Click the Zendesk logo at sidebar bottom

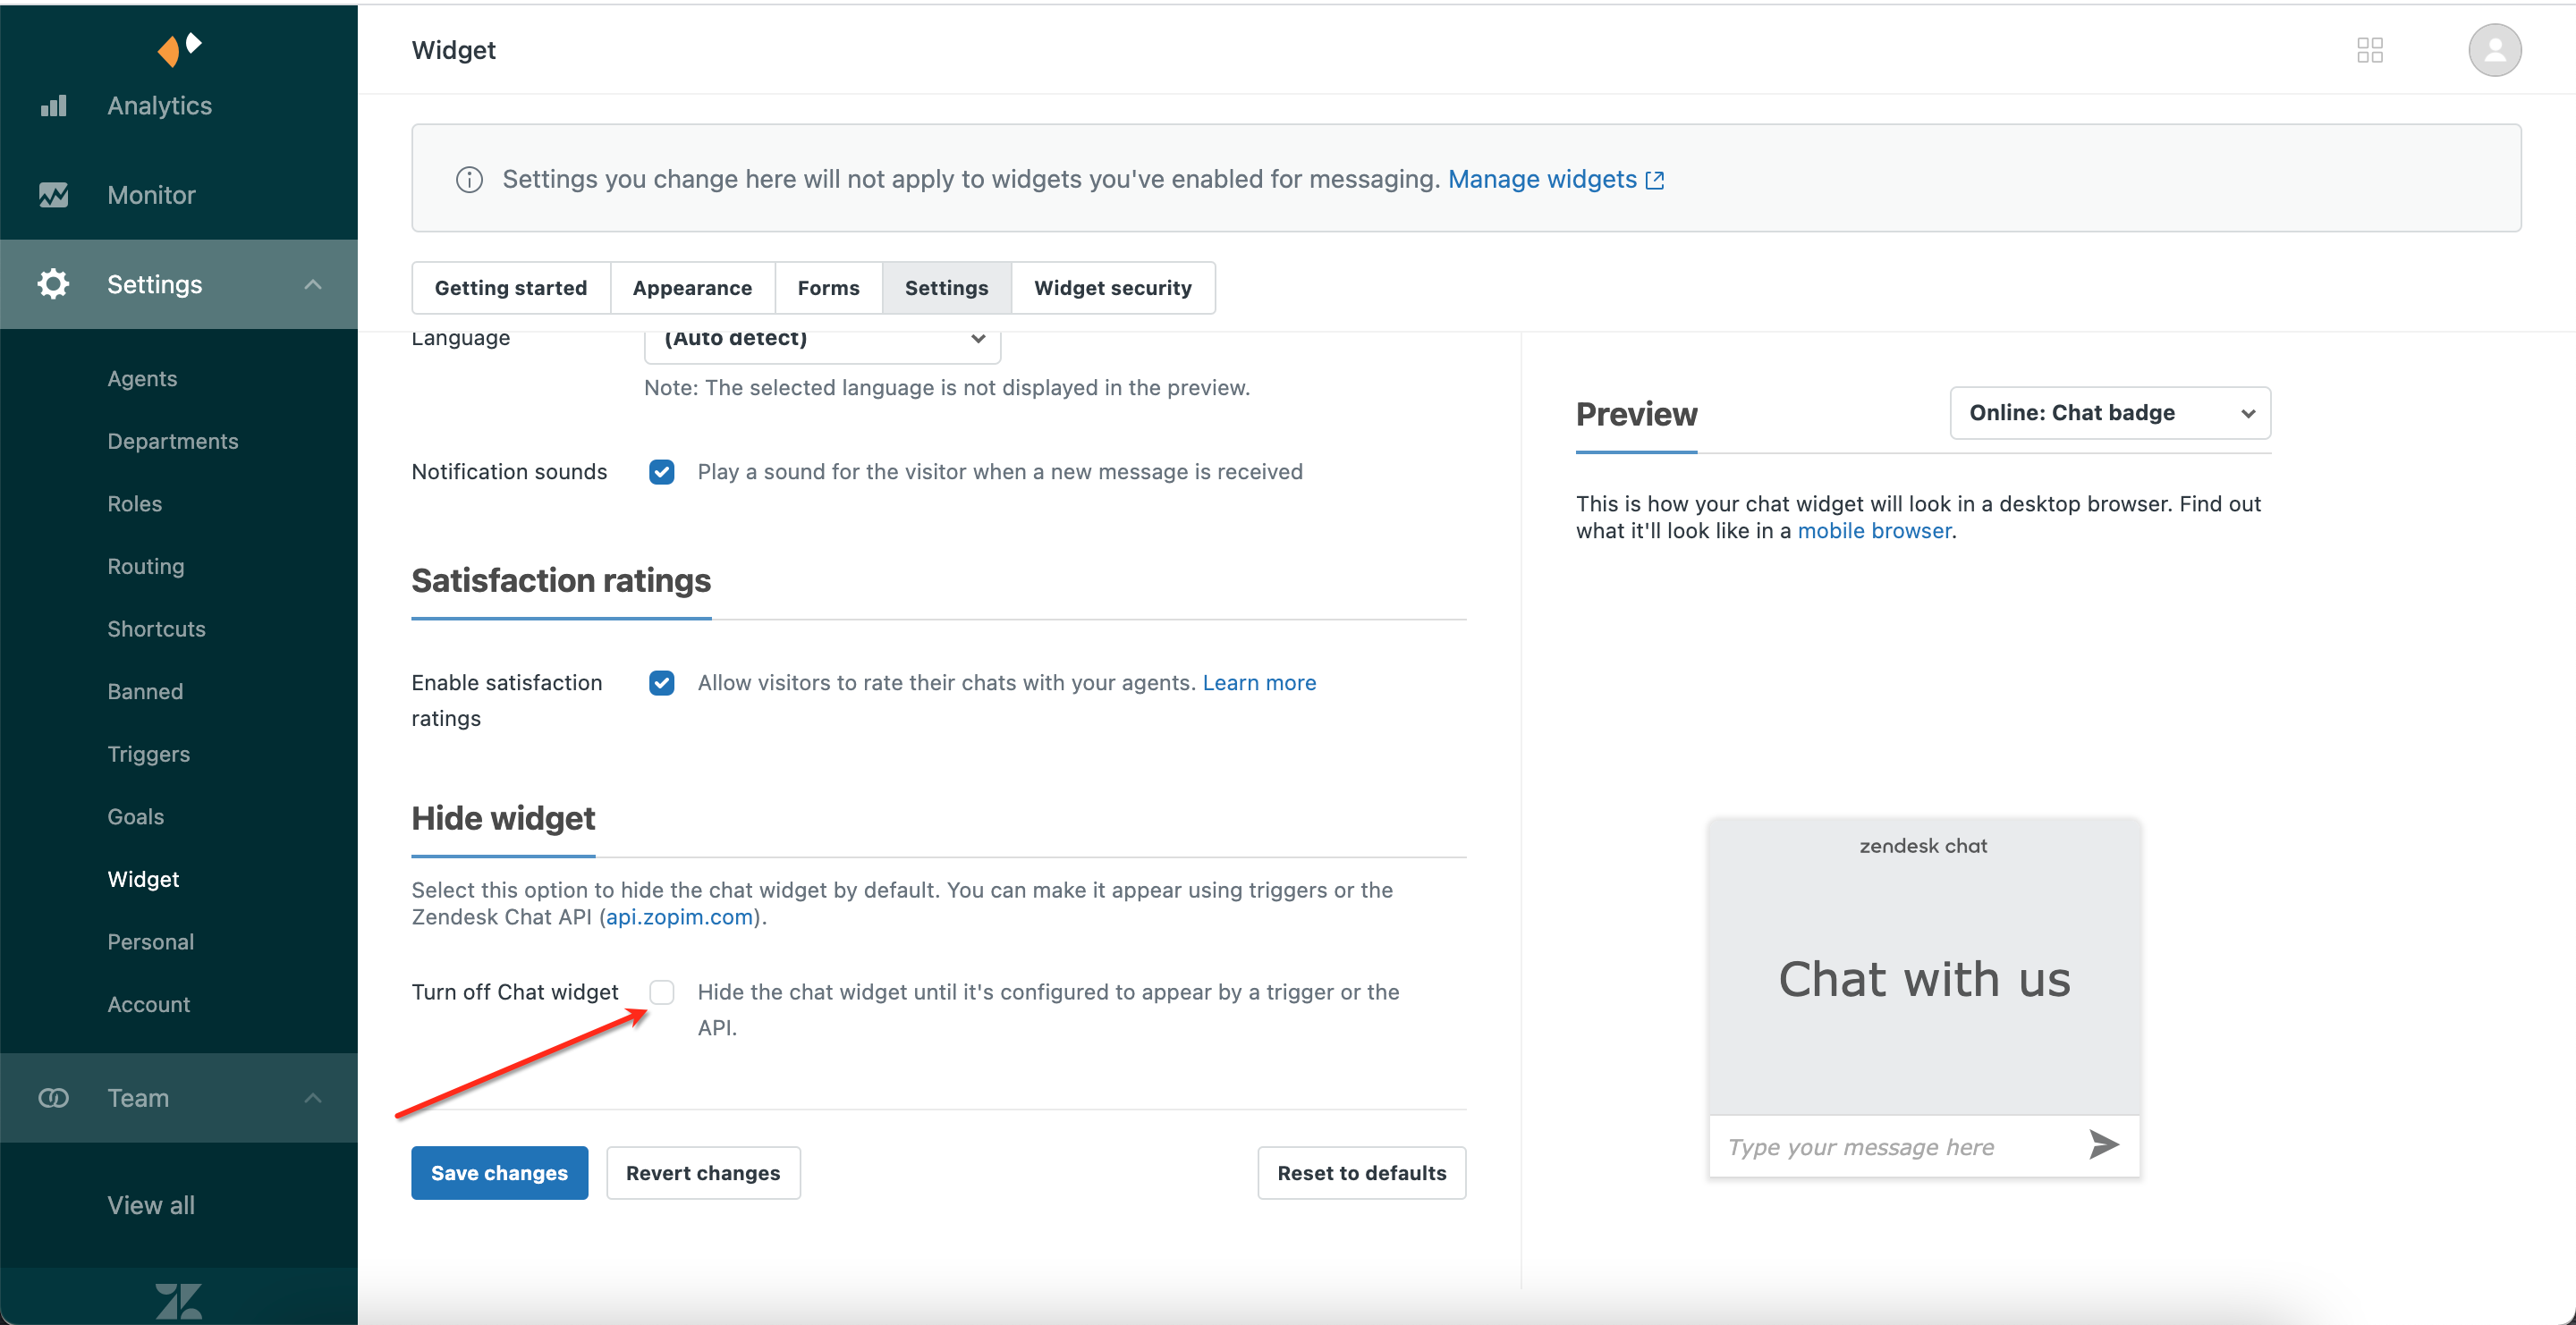179,1300
